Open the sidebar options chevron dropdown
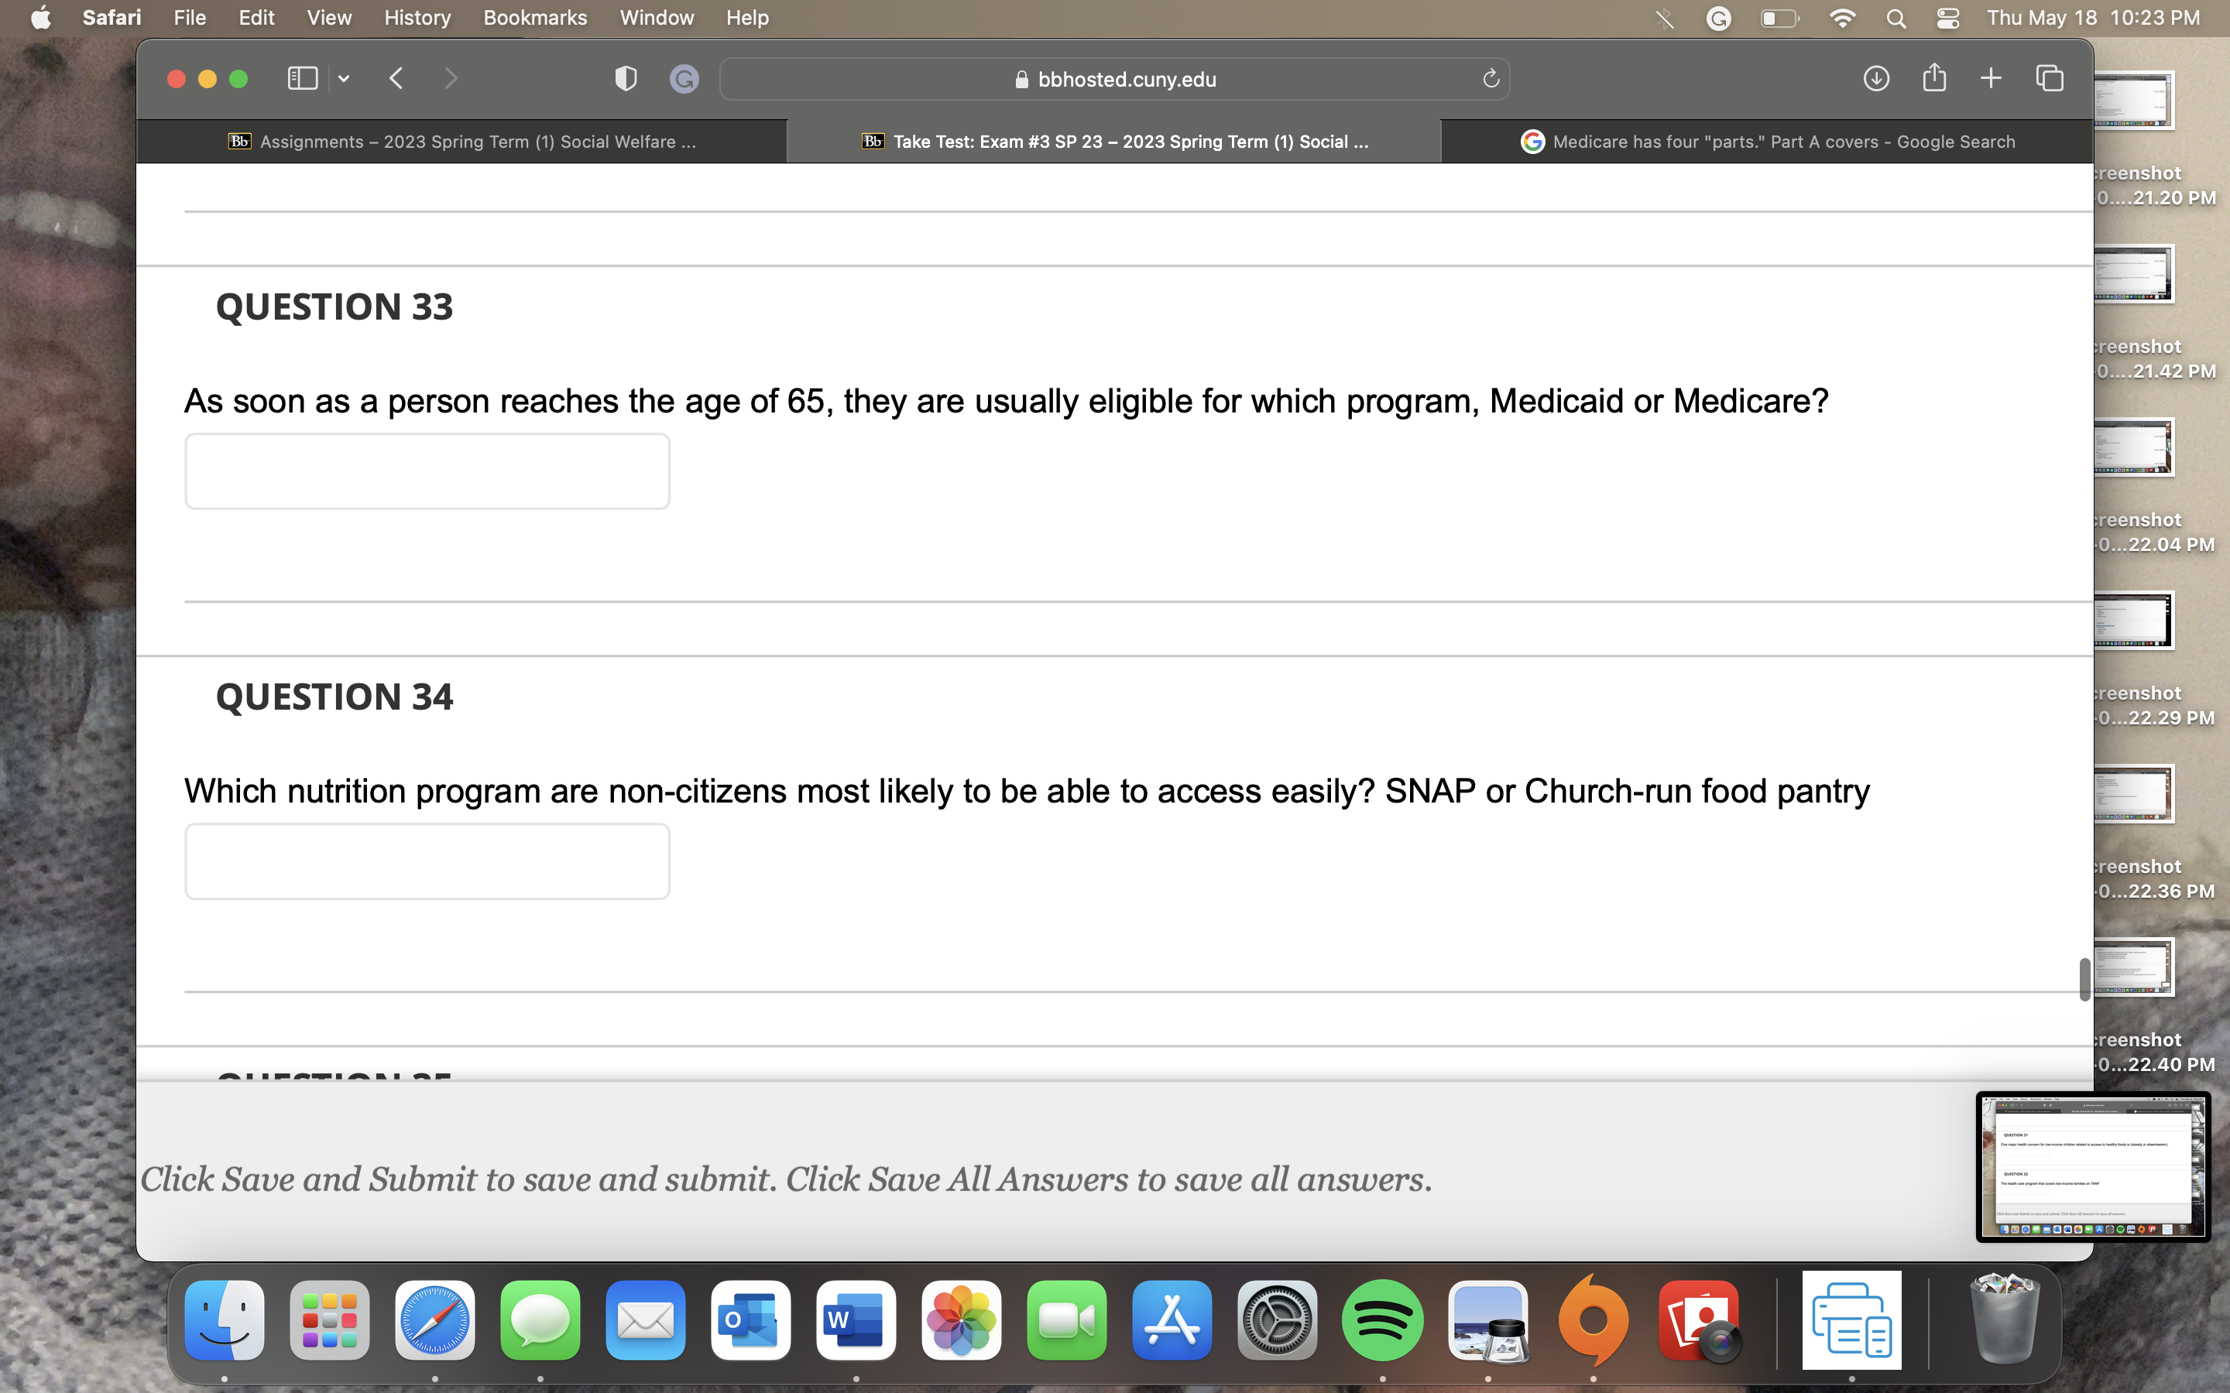Image resolution: width=2230 pixels, height=1393 pixels. [344, 78]
